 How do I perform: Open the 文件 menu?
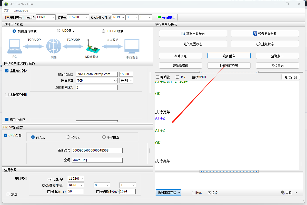coord(7,10)
